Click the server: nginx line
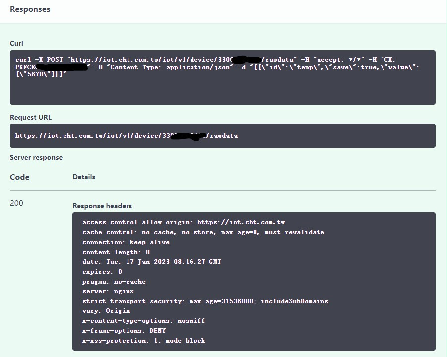447x357 pixels. tap(108, 291)
